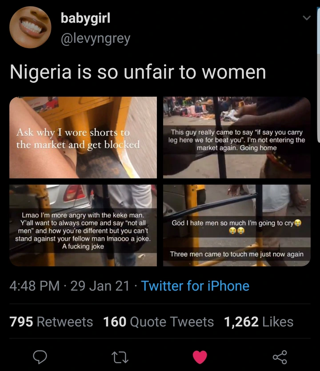Open the @levyngrey handle
The width and height of the screenshot is (320, 371).
click(x=95, y=38)
